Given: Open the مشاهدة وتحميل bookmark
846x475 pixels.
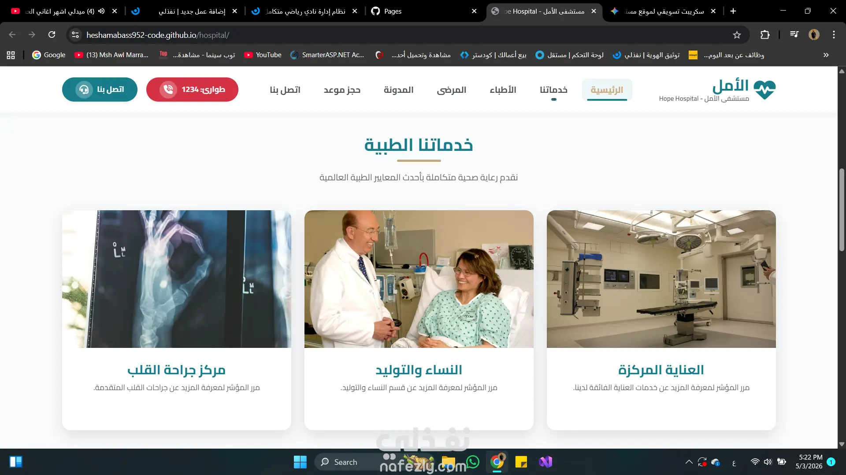Looking at the screenshot, I should pos(413,55).
